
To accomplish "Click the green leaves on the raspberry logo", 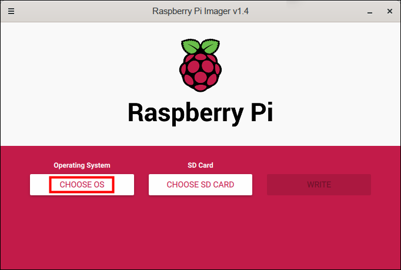I will (200, 47).
